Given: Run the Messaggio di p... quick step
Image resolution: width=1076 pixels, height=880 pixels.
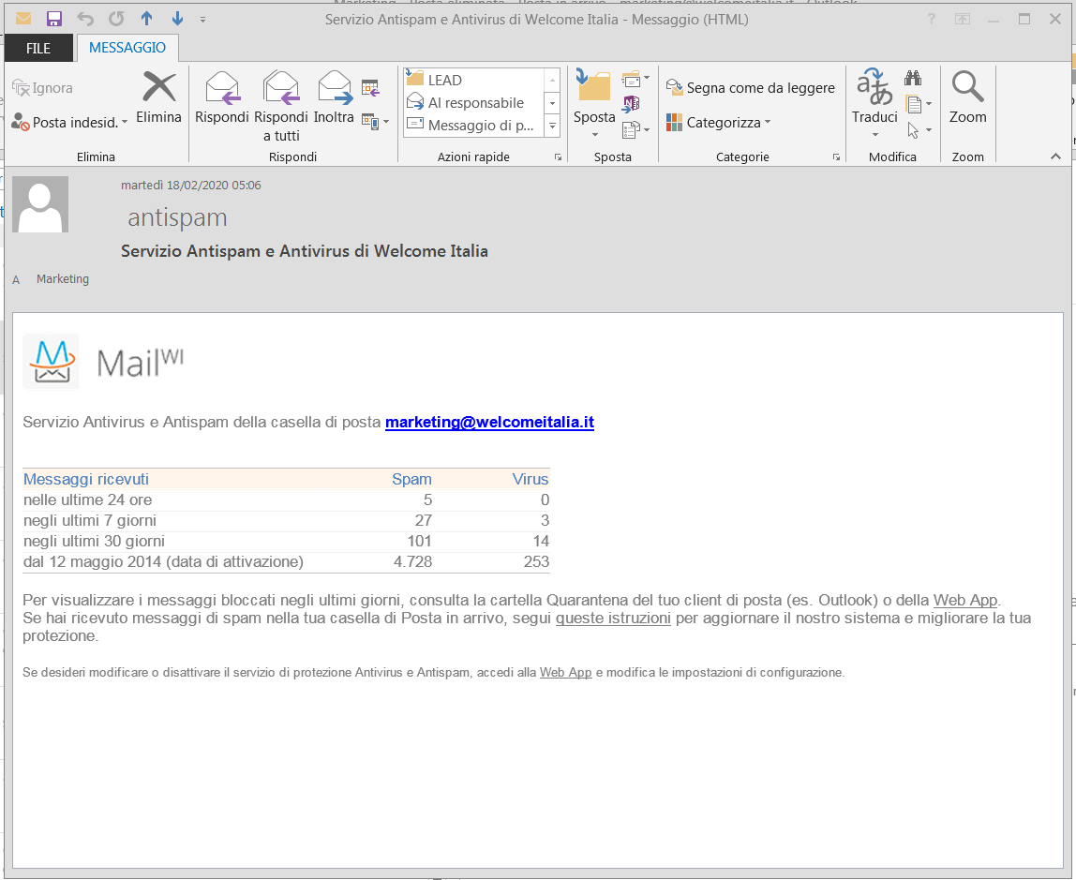Looking at the screenshot, I should (x=473, y=126).
